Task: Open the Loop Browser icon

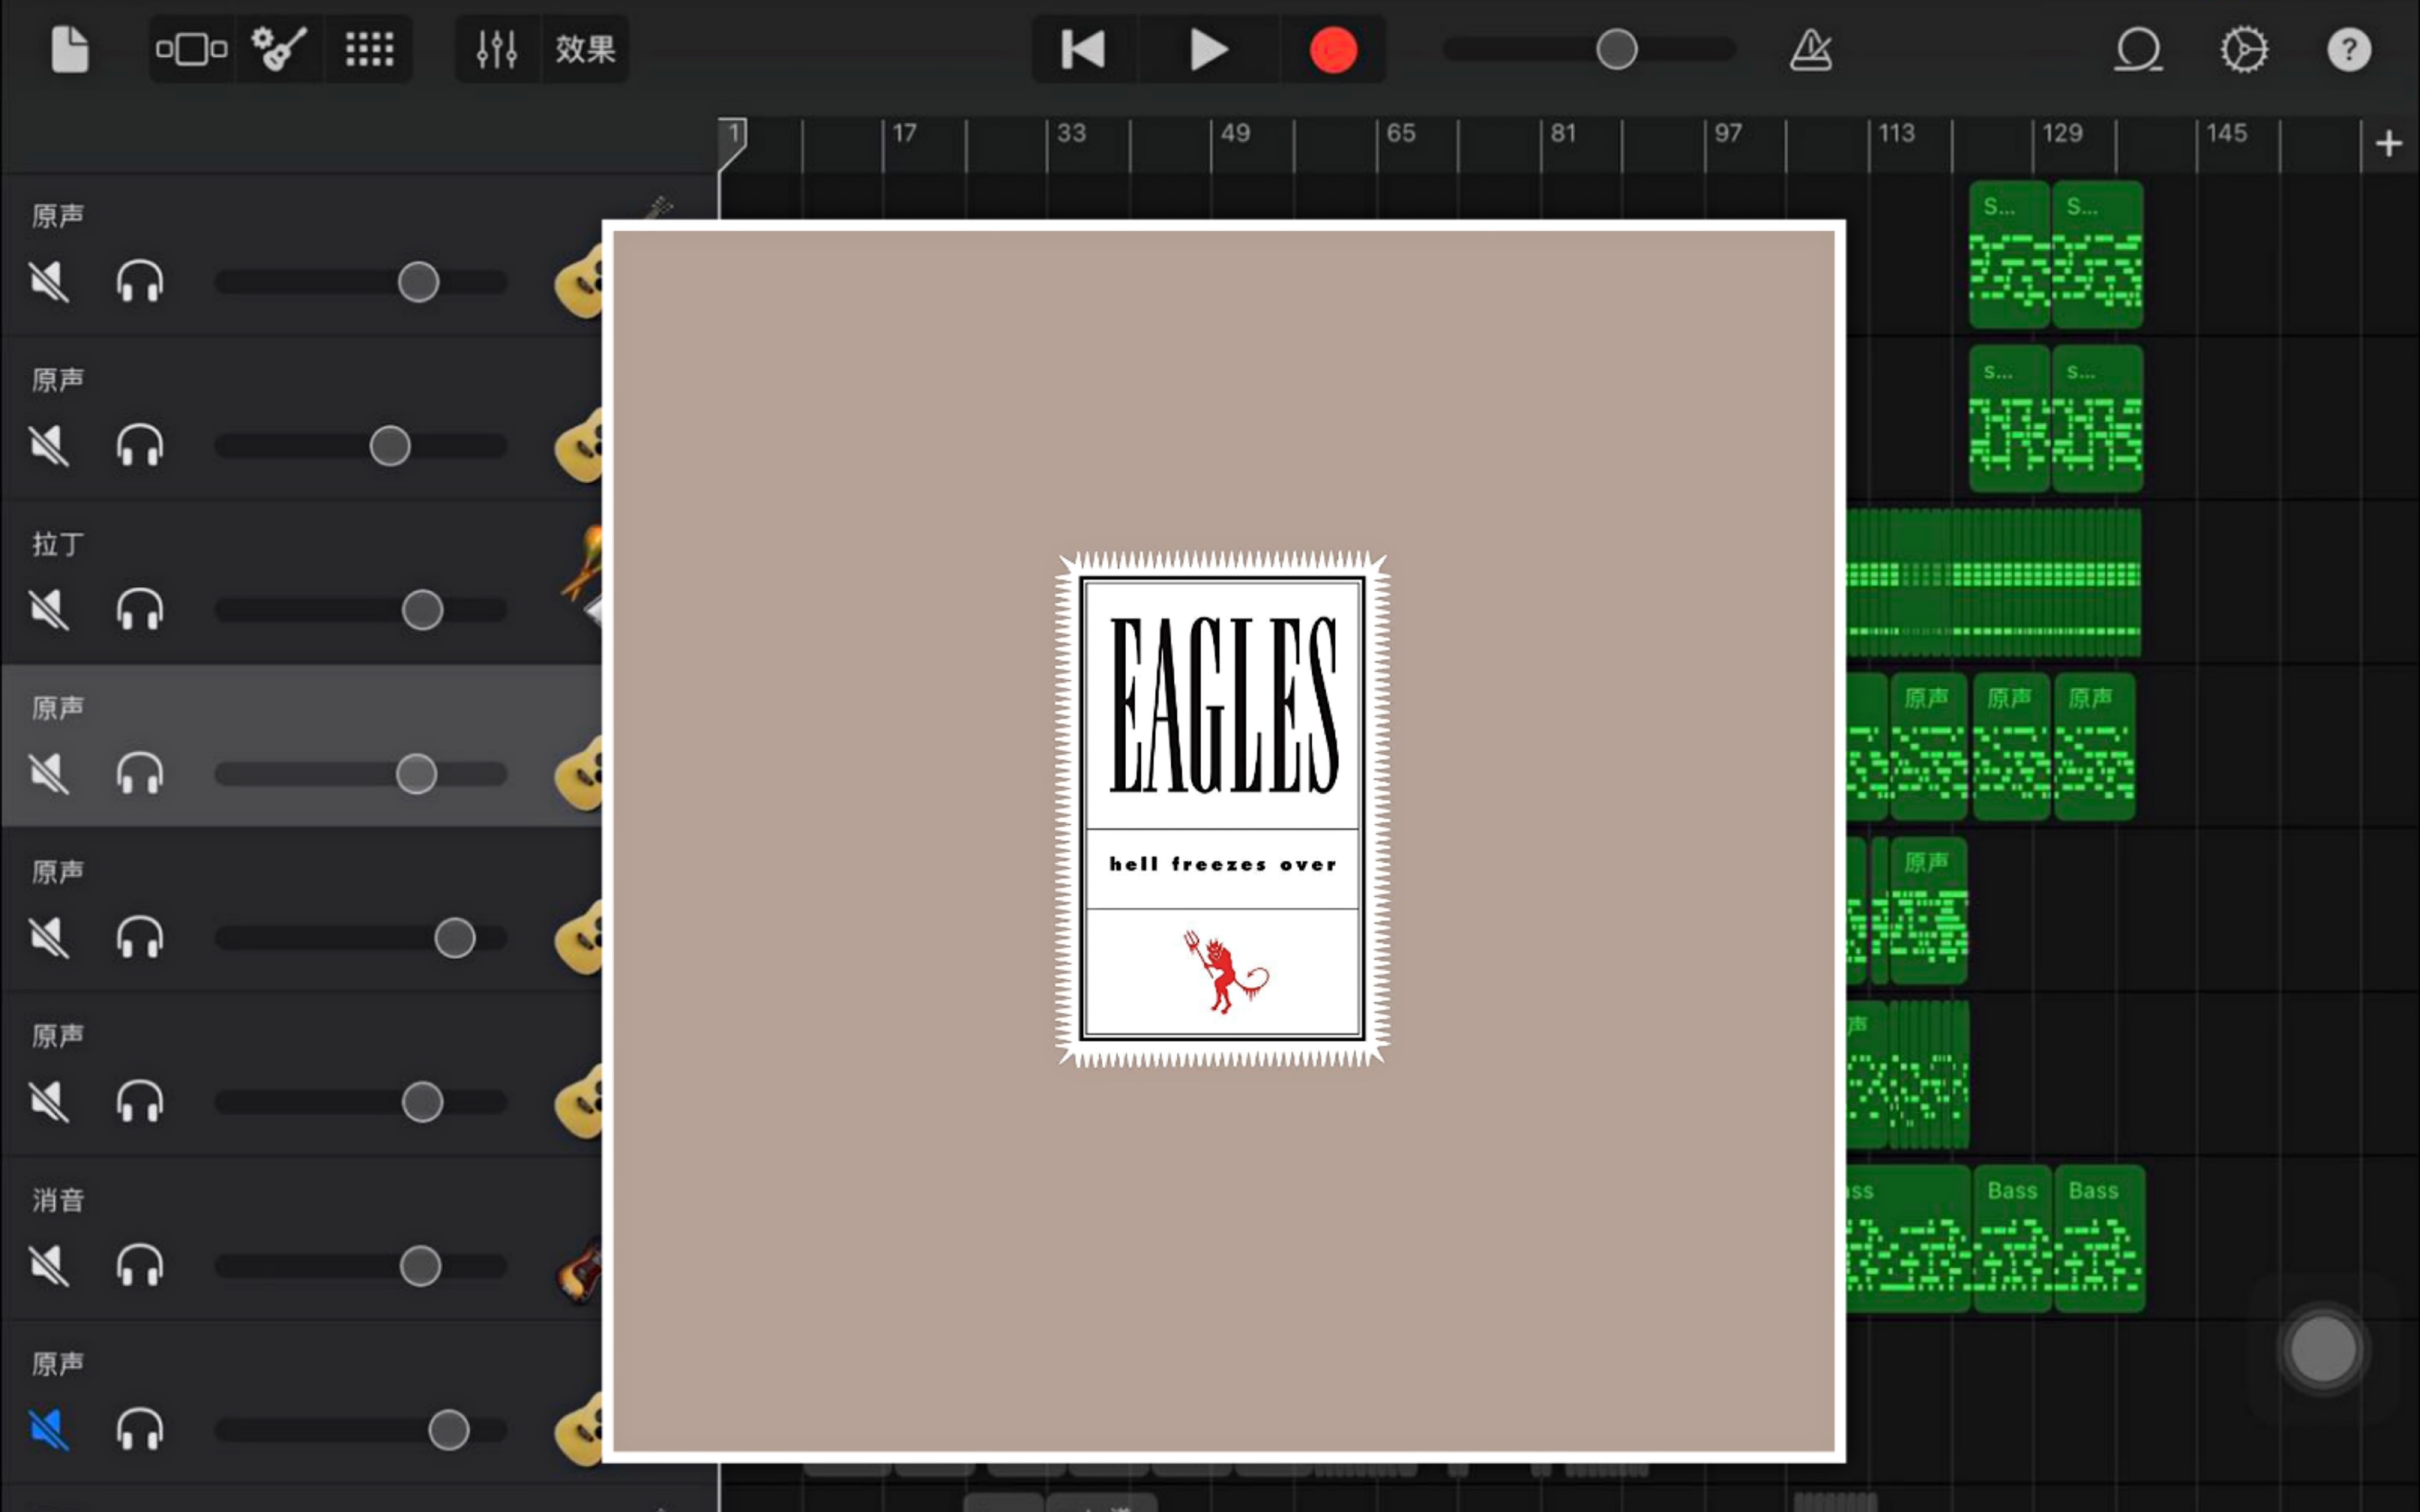Action: 2138,49
